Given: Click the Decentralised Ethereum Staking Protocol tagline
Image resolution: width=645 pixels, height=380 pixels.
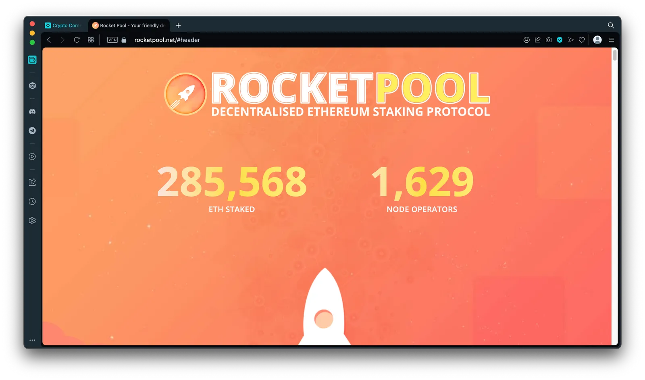Looking at the screenshot, I should (351, 112).
